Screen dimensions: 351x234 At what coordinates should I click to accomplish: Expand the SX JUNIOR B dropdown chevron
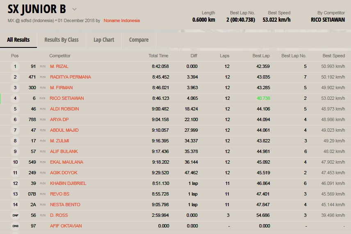[74, 9]
